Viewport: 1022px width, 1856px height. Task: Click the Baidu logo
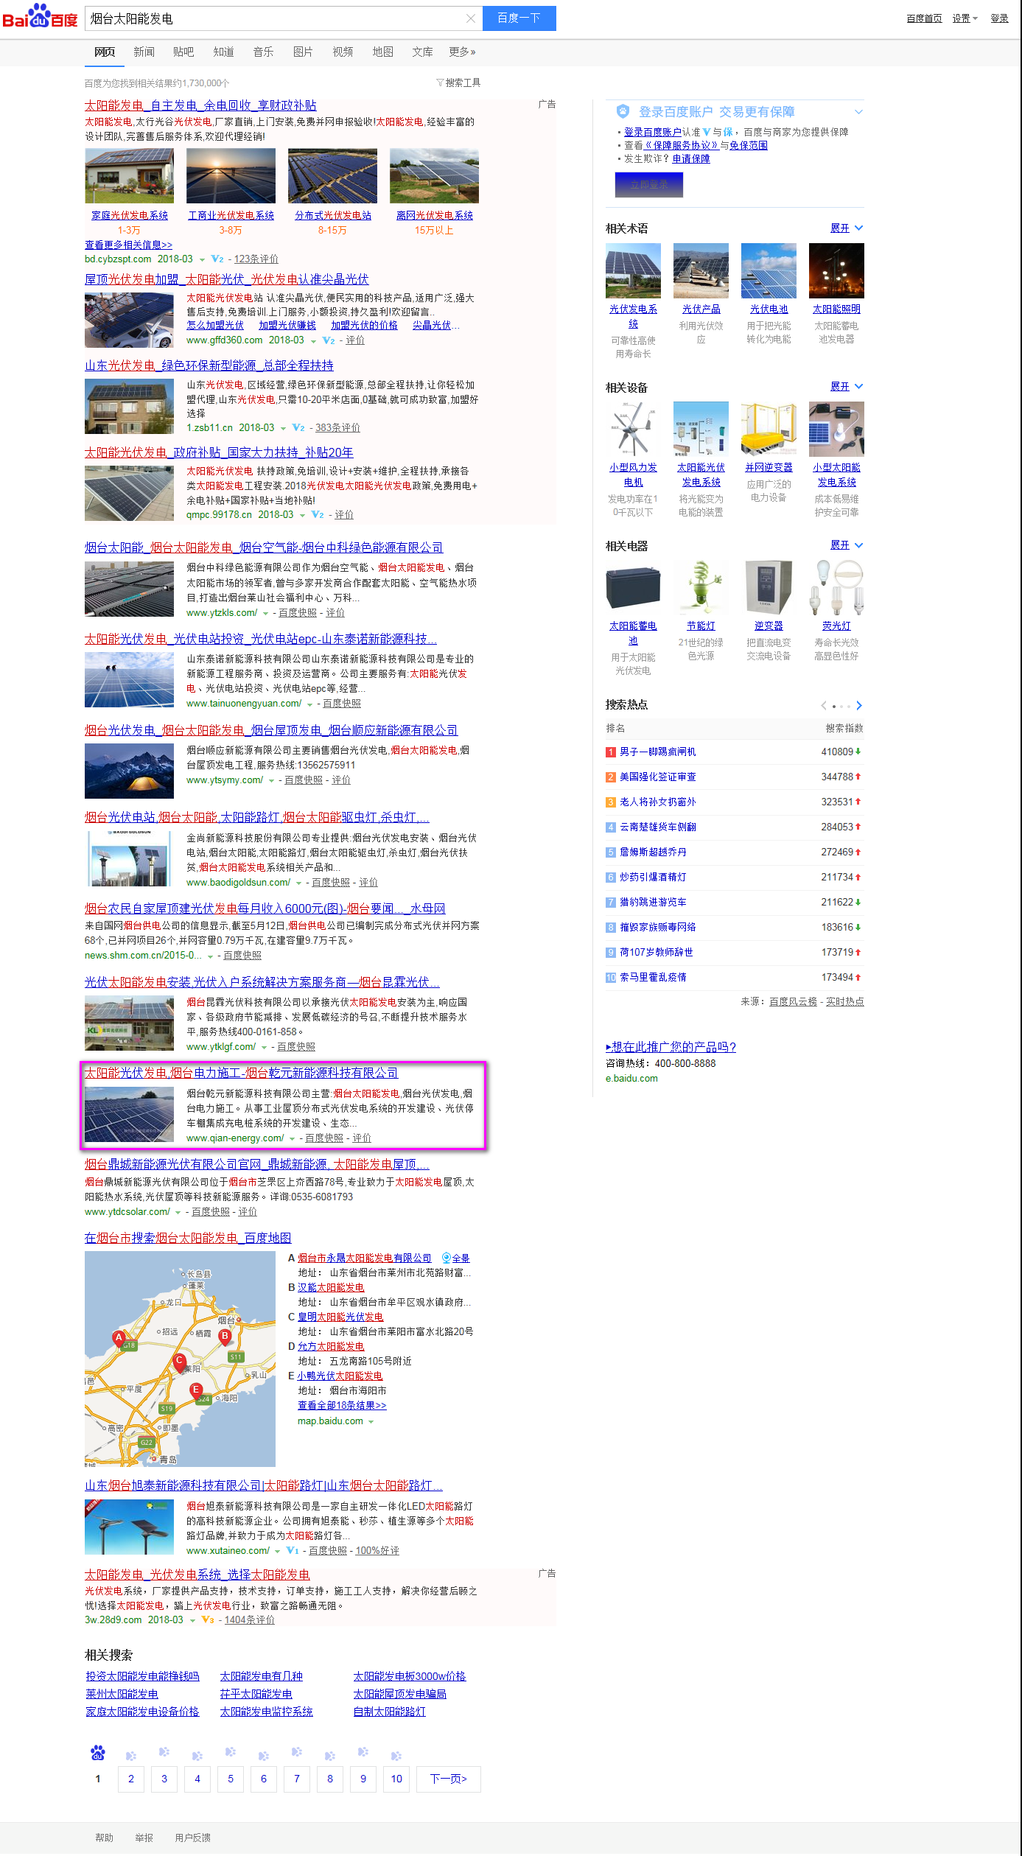pos(40,17)
